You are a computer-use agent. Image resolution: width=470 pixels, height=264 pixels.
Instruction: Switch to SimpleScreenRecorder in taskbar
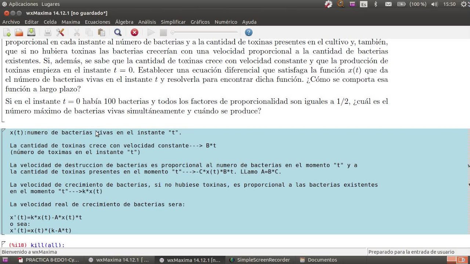click(x=260, y=260)
